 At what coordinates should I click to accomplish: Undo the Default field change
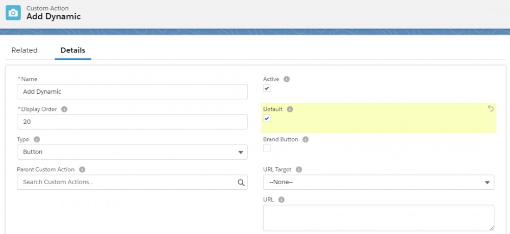pos(491,109)
